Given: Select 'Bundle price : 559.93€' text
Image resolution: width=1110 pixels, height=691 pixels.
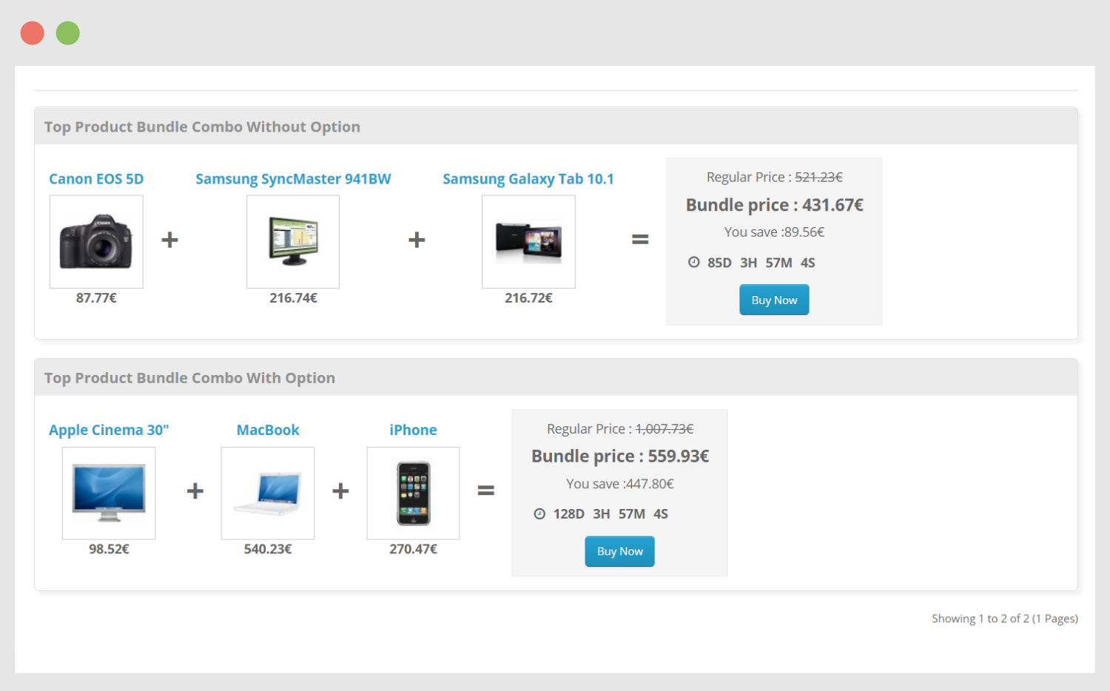Looking at the screenshot, I should click(620, 456).
